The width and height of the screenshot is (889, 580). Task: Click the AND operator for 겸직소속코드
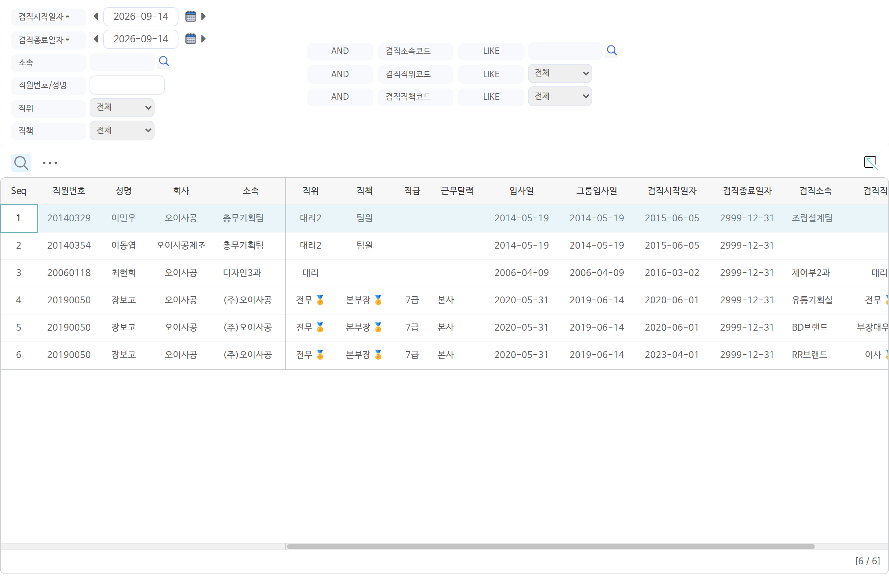tap(340, 51)
